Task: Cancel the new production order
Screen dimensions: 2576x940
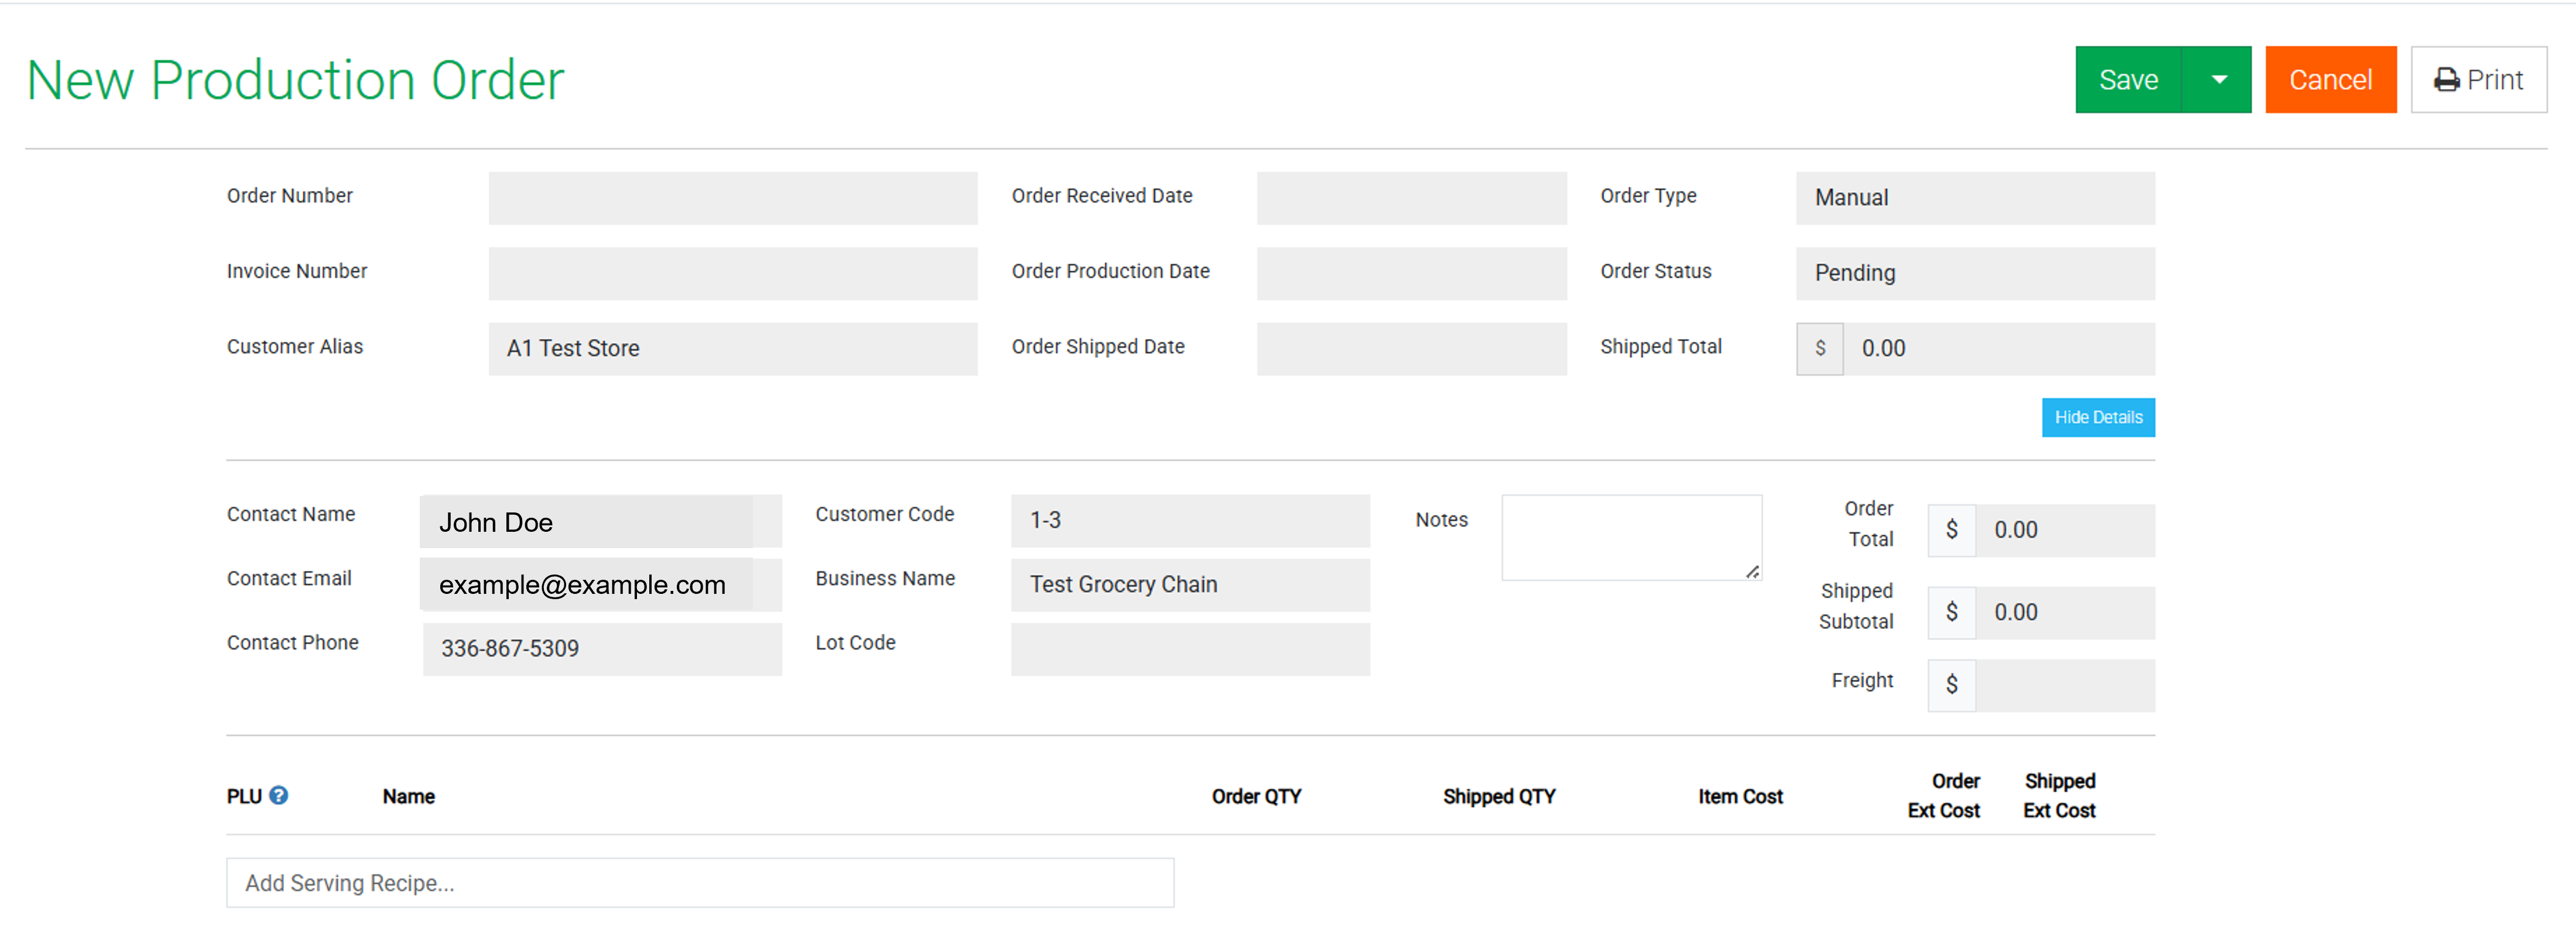Action: pyautogui.click(x=2331, y=79)
